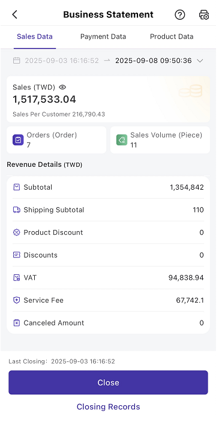This screenshot has height=422, width=219.
Task: Click the green Sales Volume tag icon
Action: (x=122, y=140)
